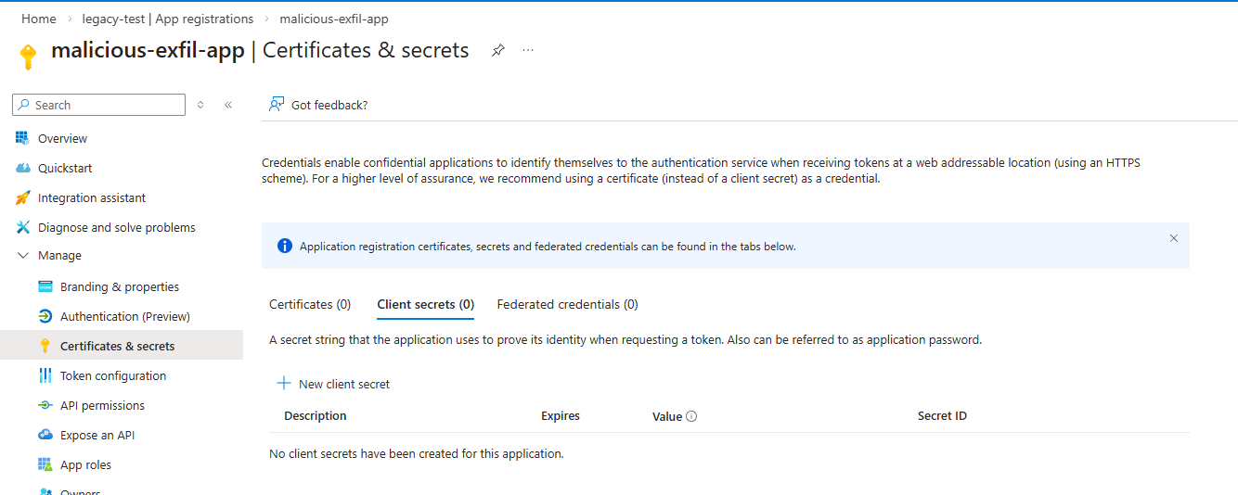Viewport: 1238px width, 495px height.
Task: Click the expand/collapse arrows next to search
Action: pyautogui.click(x=200, y=105)
